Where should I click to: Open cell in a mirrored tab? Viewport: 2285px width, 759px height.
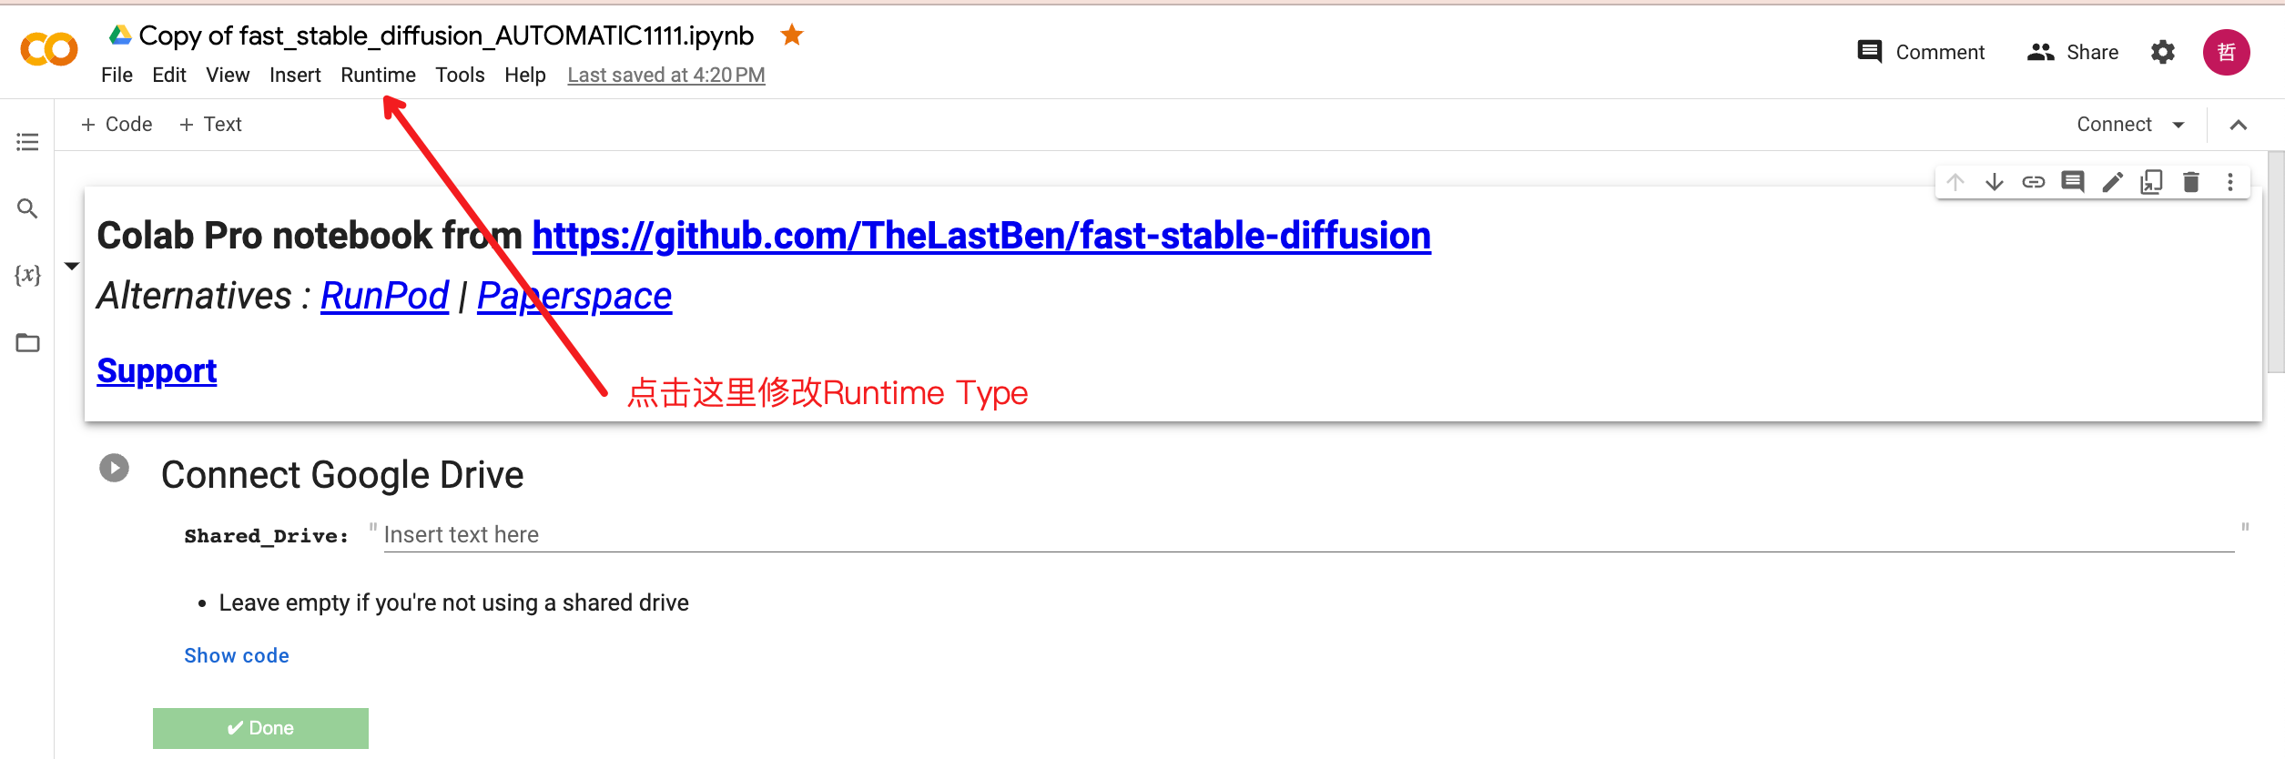coord(2152,181)
